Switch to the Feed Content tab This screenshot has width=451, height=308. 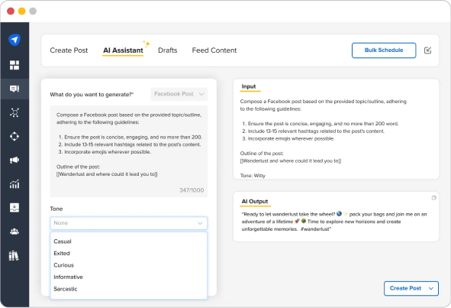coord(214,50)
